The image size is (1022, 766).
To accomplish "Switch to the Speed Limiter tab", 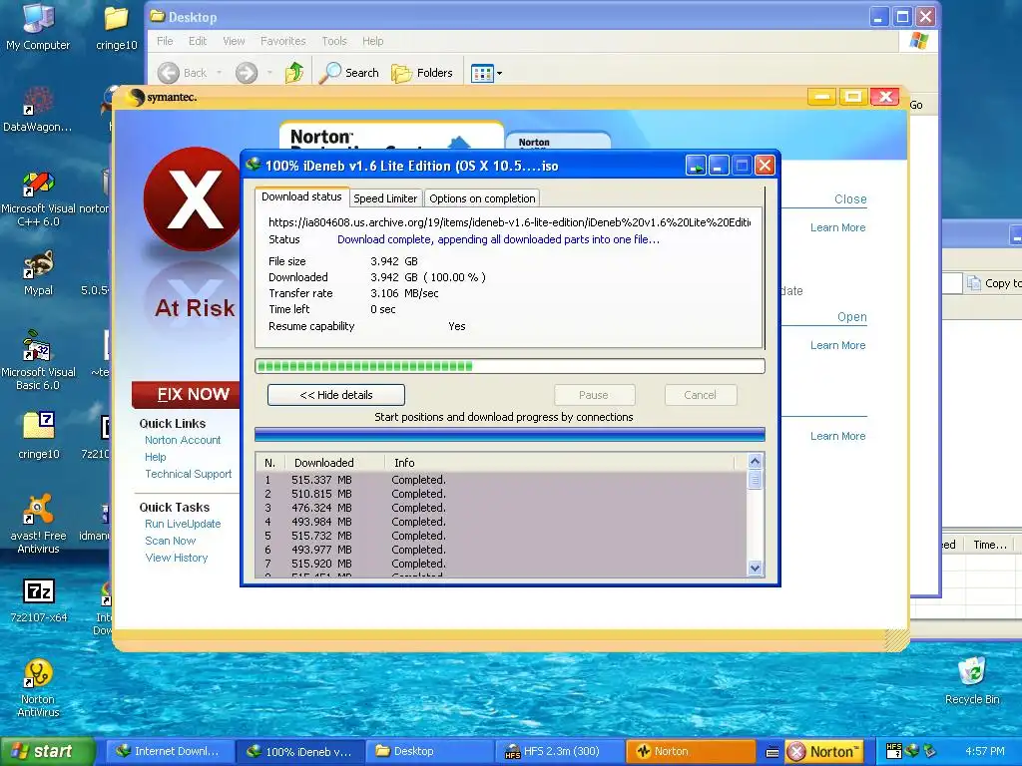I will pyautogui.click(x=385, y=198).
